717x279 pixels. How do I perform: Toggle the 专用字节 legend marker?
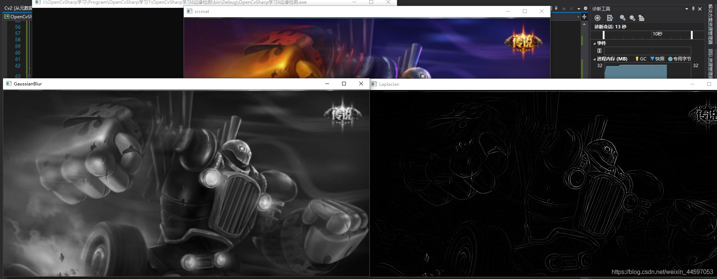pos(670,59)
